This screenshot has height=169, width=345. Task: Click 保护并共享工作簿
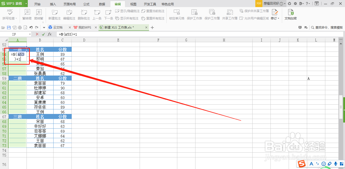[x=254, y=11]
